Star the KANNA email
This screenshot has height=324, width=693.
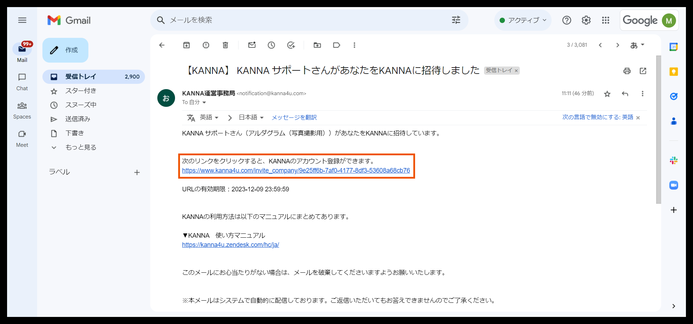607,94
